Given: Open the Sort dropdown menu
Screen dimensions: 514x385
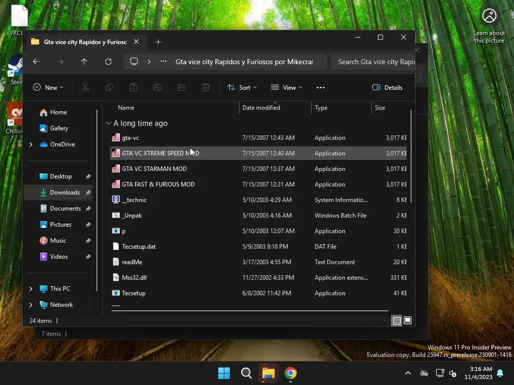Looking at the screenshot, I should click(242, 87).
